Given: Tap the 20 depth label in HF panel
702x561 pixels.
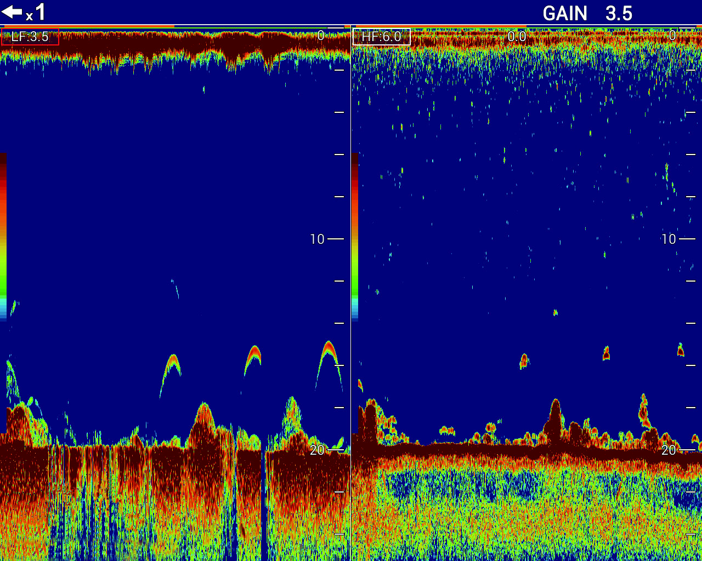Looking at the screenshot, I should 669,450.
